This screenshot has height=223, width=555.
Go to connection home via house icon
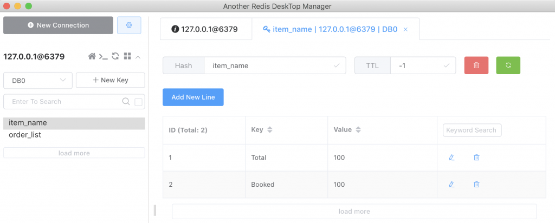tap(92, 56)
